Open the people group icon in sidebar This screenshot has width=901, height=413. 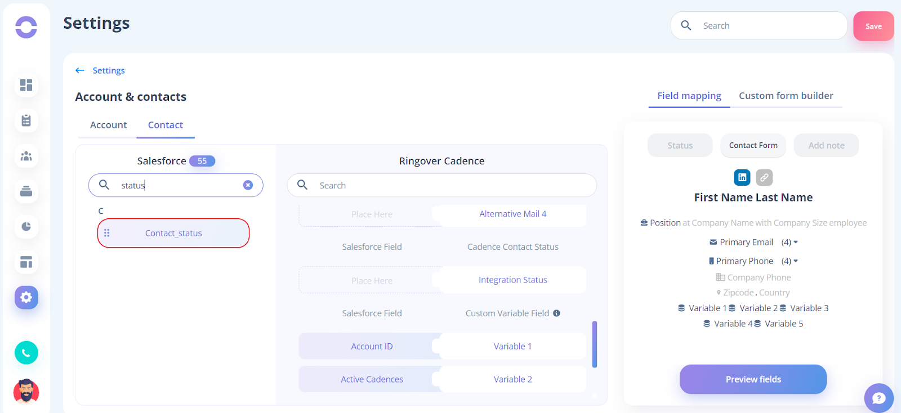[26, 156]
